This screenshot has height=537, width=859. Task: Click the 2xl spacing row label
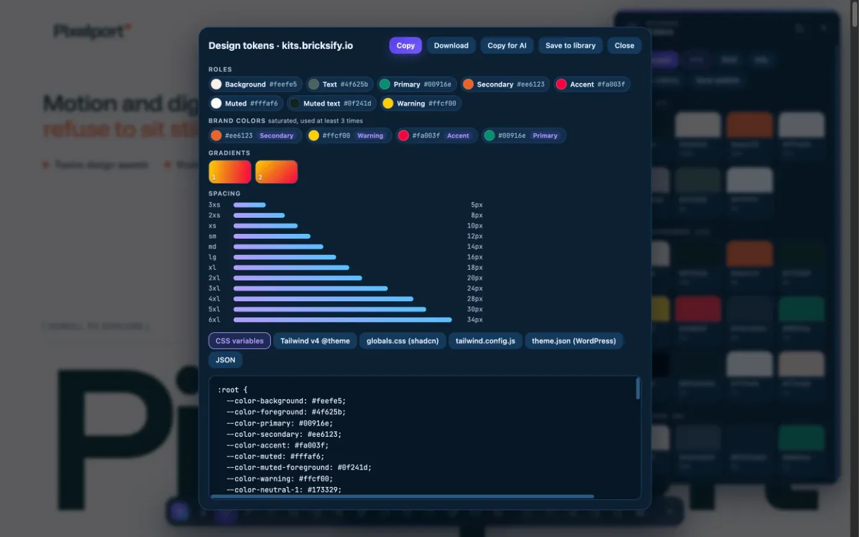tap(215, 278)
